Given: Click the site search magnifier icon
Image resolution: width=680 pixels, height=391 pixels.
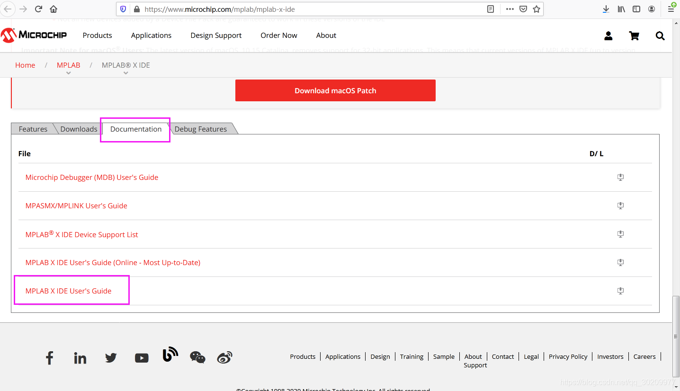Looking at the screenshot, I should [x=660, y=36].
